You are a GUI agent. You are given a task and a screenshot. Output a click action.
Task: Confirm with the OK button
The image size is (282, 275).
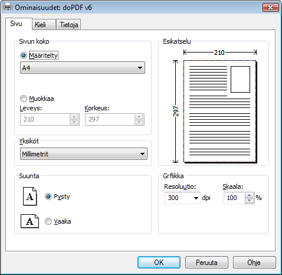point(159,262)
